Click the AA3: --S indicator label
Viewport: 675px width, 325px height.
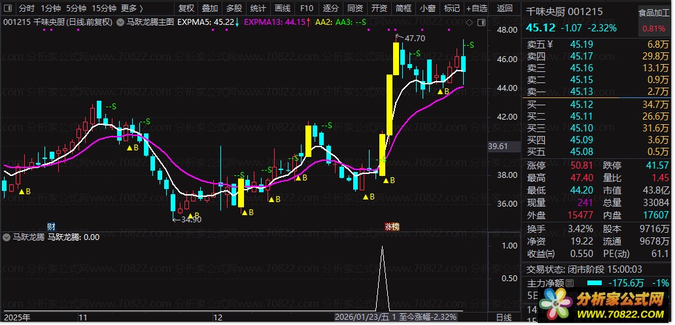[351, 22]
